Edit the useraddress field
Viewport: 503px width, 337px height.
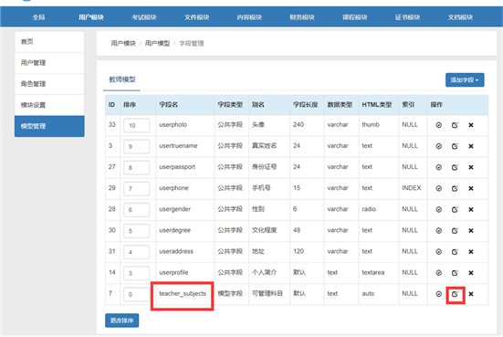(x=455, y=252)
